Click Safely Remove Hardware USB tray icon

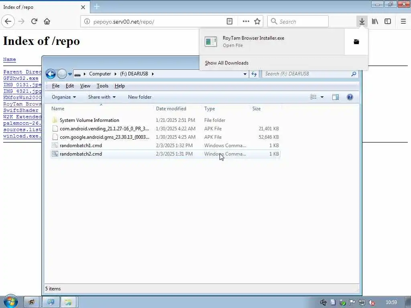click(324, 302)
